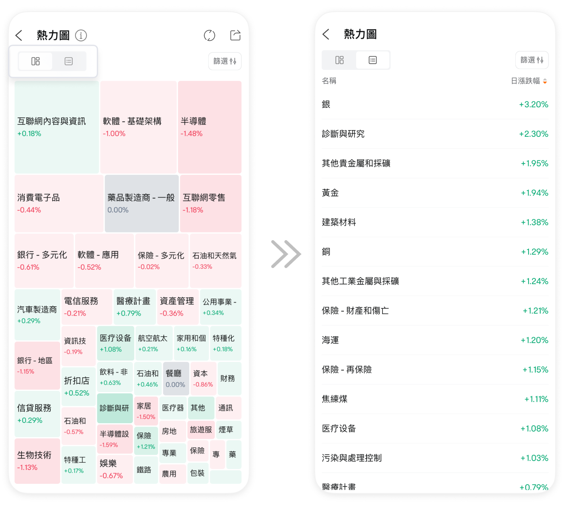Viewport: 564px width, 505px height.
Task: Click the gray 藥品製造商 - 一般 tile
Action: (x=141, y=203)
